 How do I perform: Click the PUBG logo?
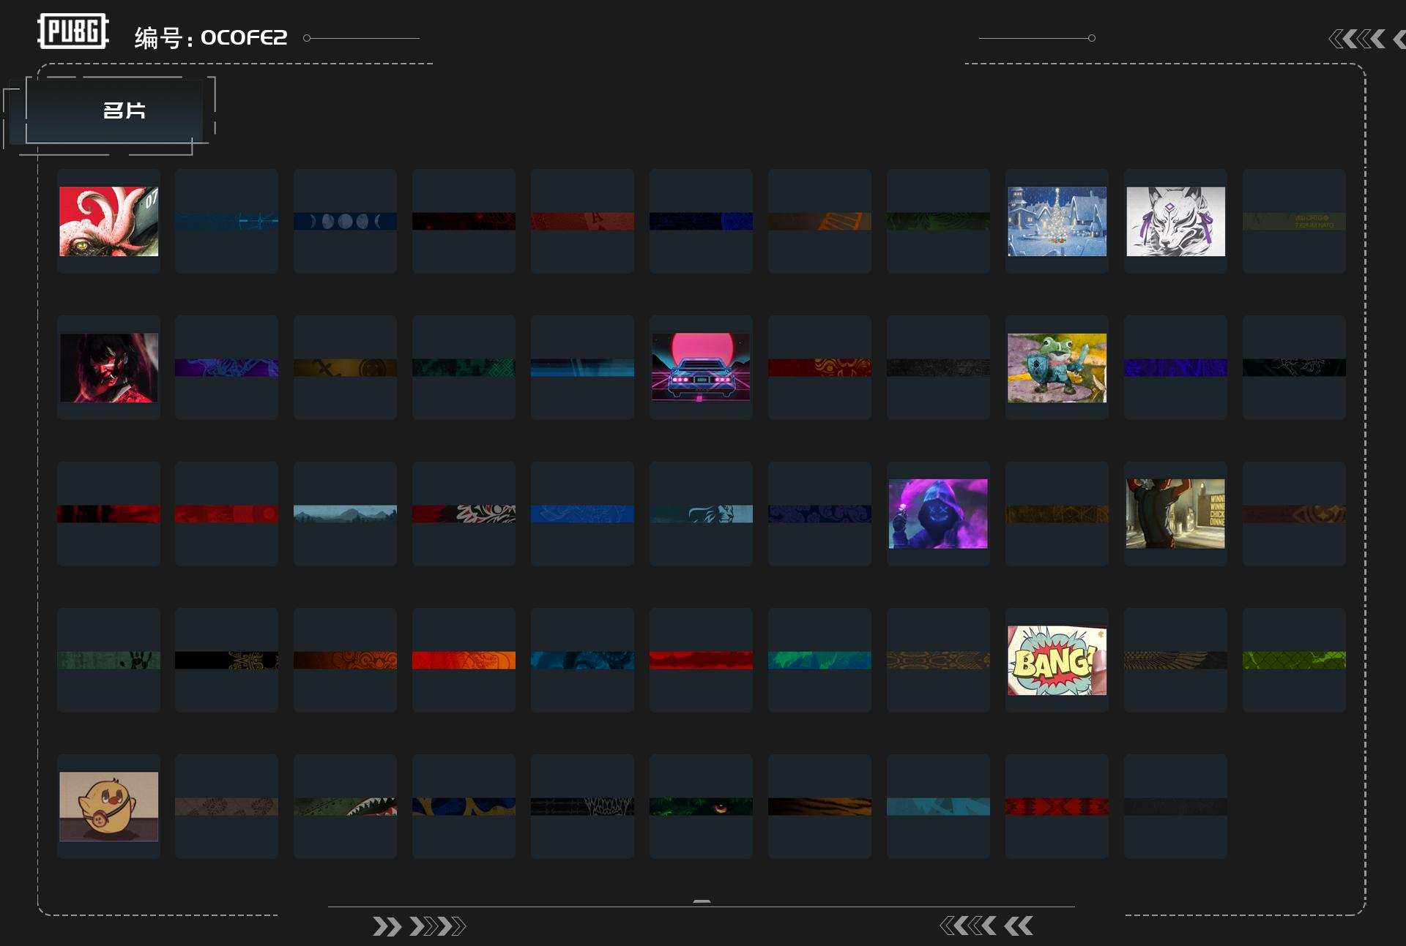point(73,31)
